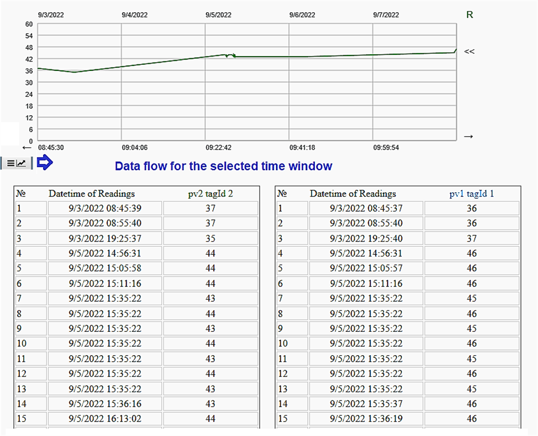Click the 60 value on the chart Y axis
The height and width of the screenshot is (436, 538).
(29, 24)
